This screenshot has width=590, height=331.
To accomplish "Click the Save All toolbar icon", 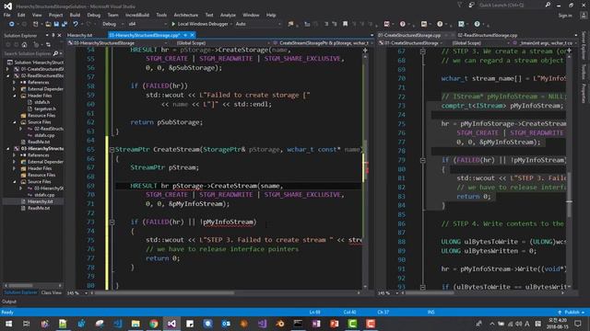I will click(65, 24).
